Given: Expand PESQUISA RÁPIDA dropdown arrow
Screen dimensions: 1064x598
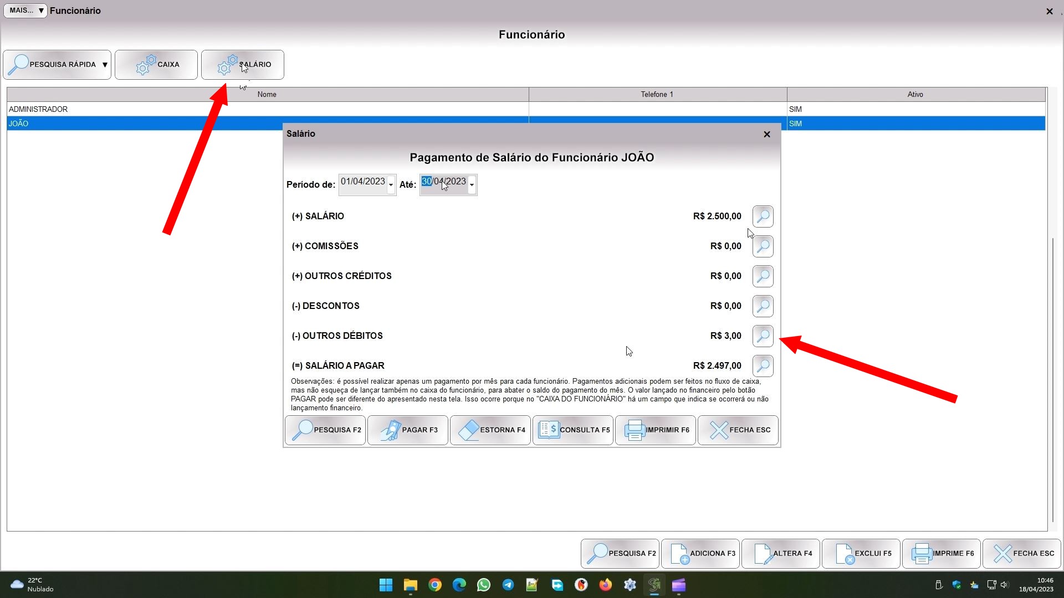Looking at the screenshot, I should pyautogui.click(x=105, y=65).
